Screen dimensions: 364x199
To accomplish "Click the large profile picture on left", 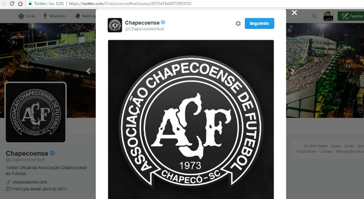I will 35,112.
